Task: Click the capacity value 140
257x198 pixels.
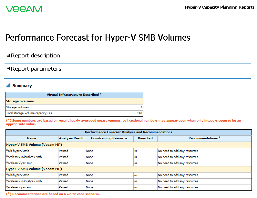Action: [x=139, y=113]
